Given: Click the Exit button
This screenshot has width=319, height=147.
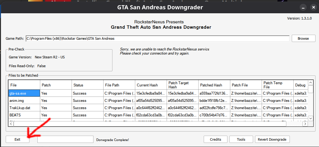Looking at the screenshot, I should (17, 139).
